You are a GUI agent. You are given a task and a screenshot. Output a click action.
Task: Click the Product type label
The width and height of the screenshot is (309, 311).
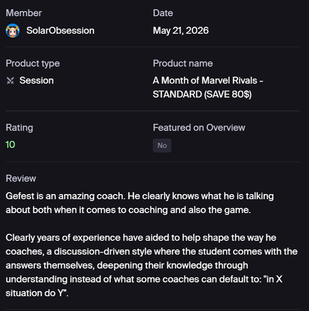(32, 63)
